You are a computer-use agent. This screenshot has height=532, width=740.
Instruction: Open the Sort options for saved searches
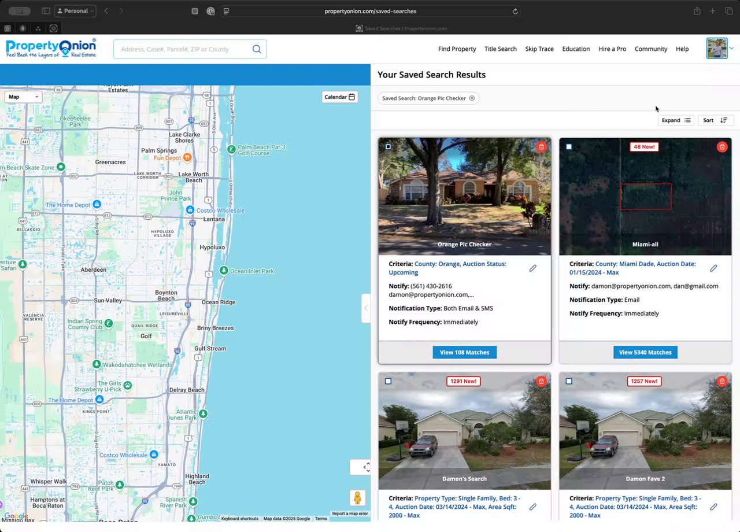(x=716, y=120)
